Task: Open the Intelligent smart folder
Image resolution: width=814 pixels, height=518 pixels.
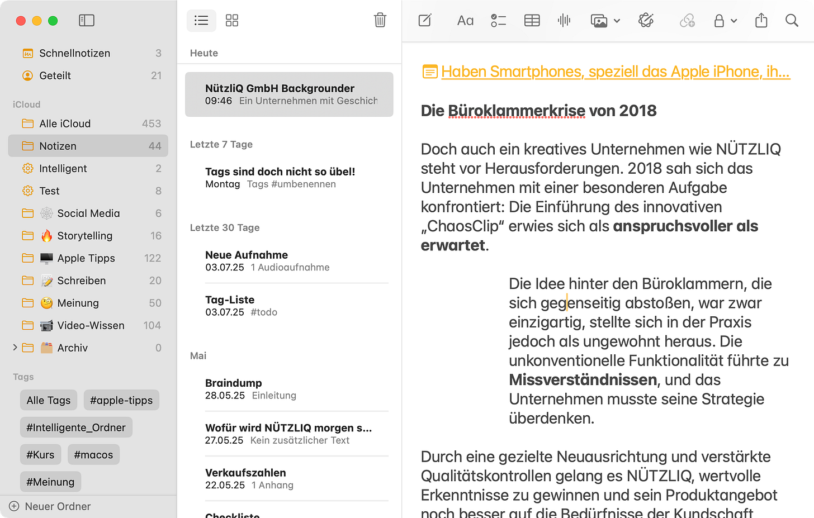Action: tap(88, 168)
